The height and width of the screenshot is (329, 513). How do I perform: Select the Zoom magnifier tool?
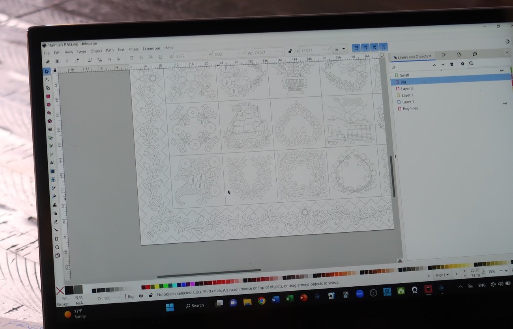pyautogui.click(x=57, y=247)
